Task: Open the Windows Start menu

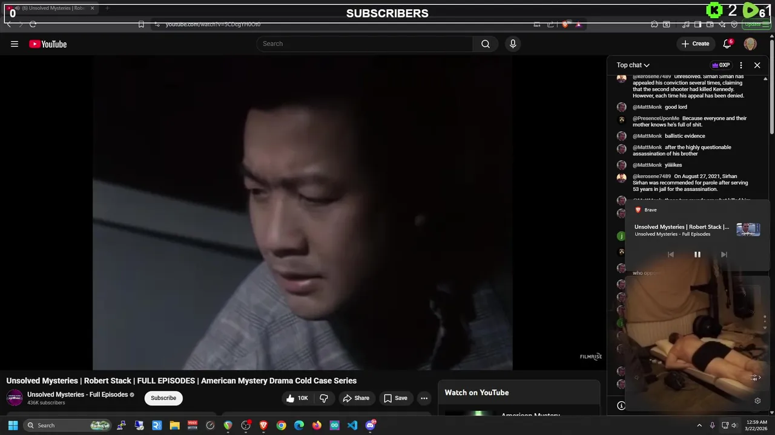Action: pos(13,425)
